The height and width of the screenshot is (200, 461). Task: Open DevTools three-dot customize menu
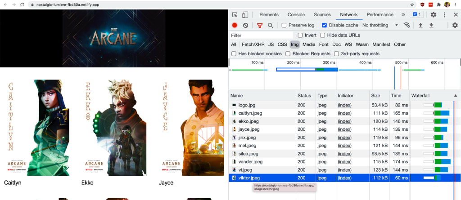pos(444,15)
